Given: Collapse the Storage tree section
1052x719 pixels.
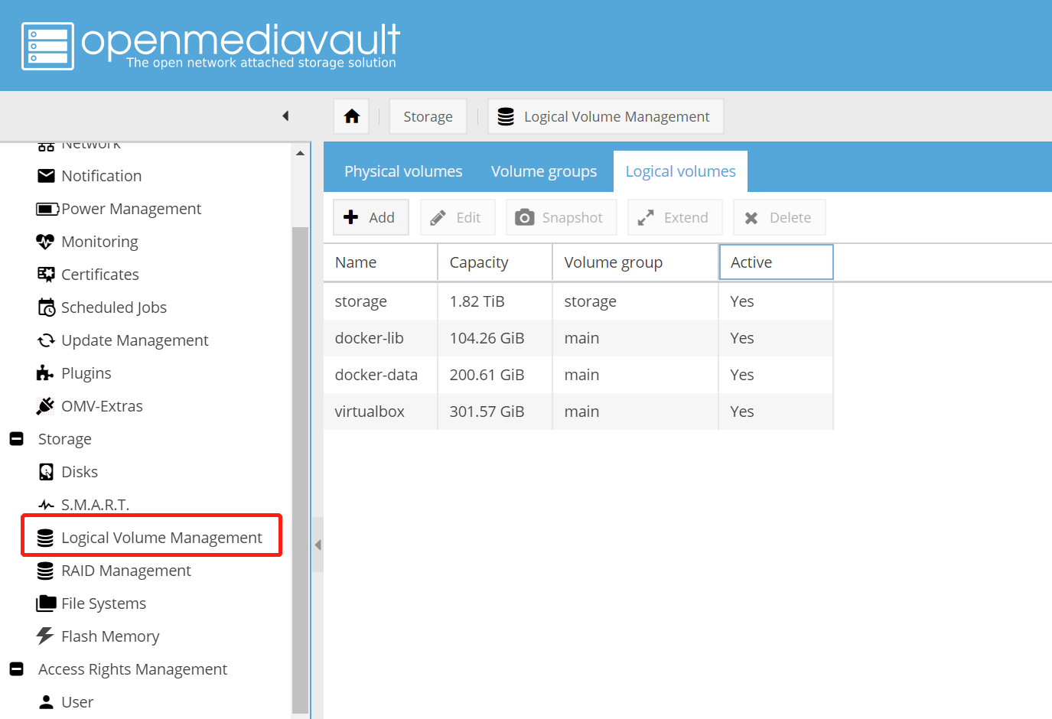Looking at the screenshot, I should pos(16,439).
